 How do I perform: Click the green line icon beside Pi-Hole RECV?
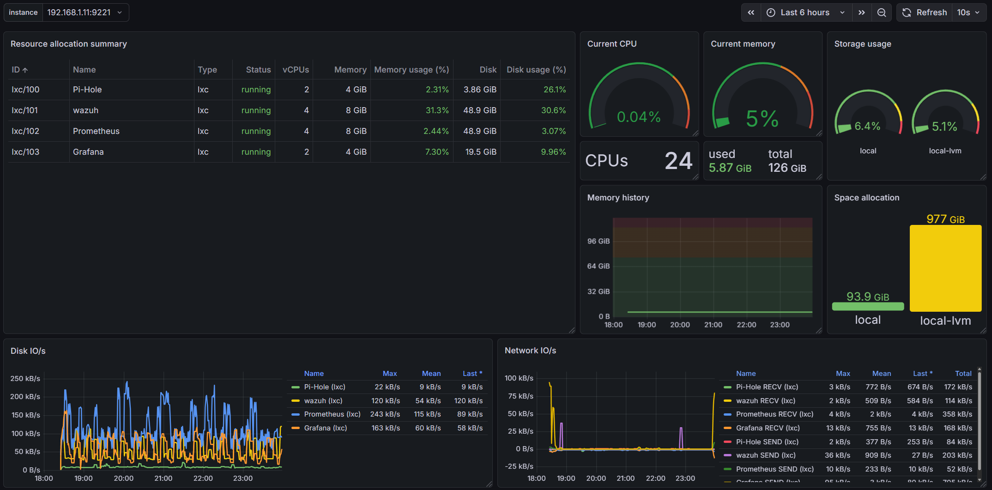[x=727, y=387]
